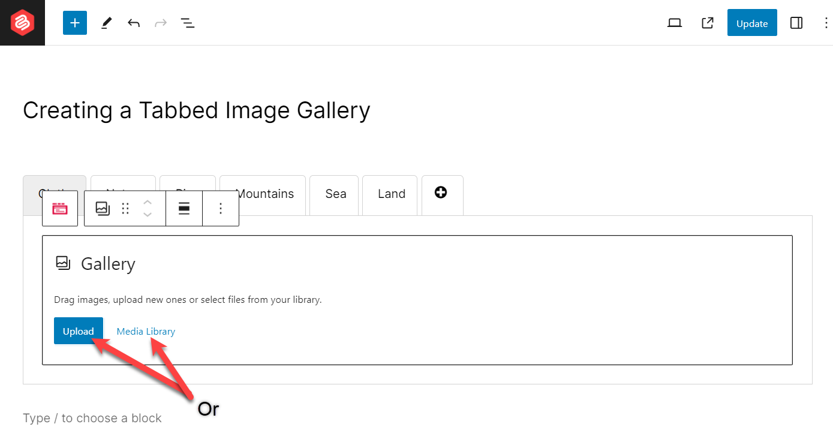Image resolution: width=833 pixels, height=448 pixels.
Task: Click the View Post external-link icon
Action: (x=707, y=22)
